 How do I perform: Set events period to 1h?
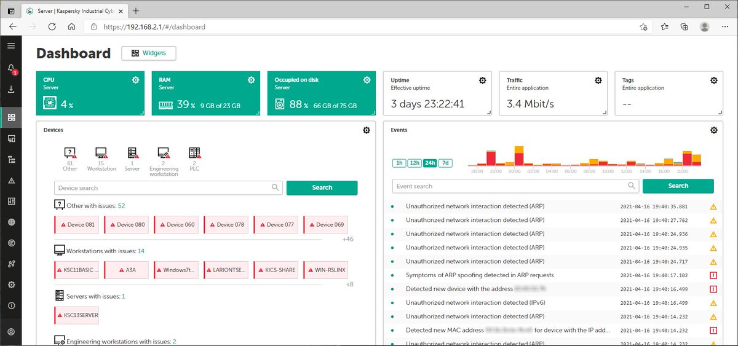click(x=399, y=163)
